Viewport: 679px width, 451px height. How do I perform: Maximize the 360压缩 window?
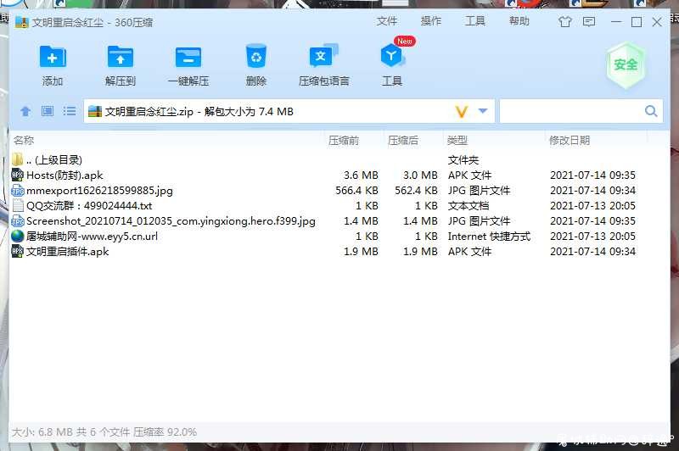click(x=637, y=22)
